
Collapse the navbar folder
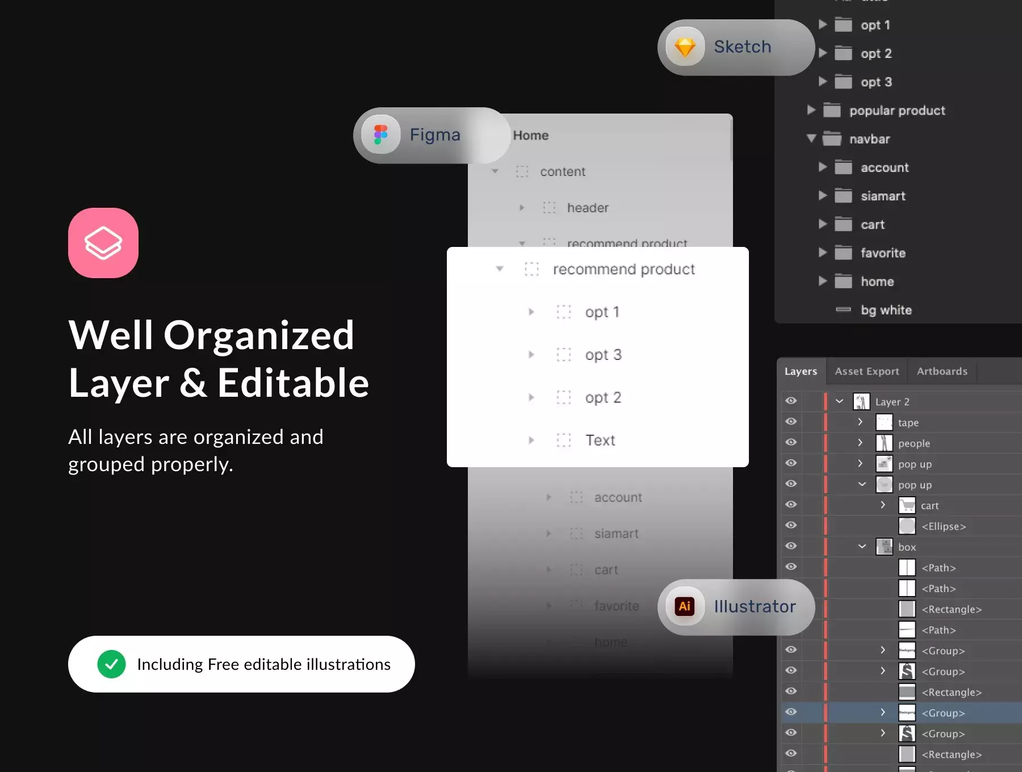811,139
